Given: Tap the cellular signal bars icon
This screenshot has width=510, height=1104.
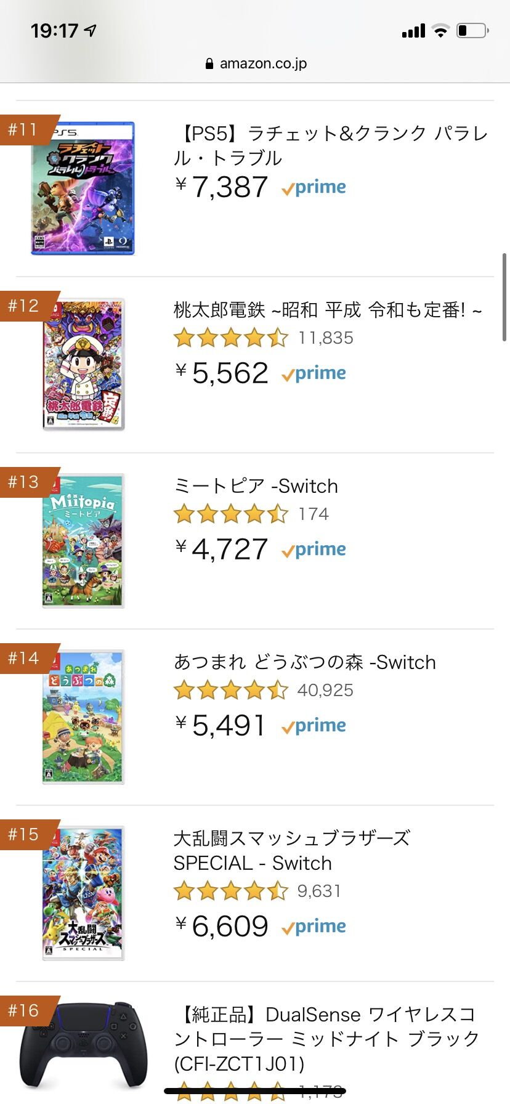Looking at the screenshot, I should pos(413,31).
